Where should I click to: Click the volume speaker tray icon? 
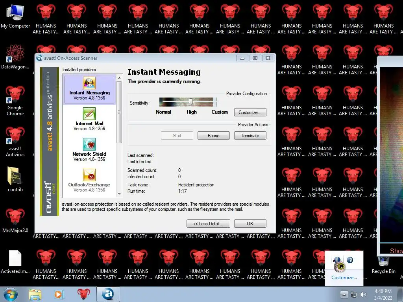(363, 295)
